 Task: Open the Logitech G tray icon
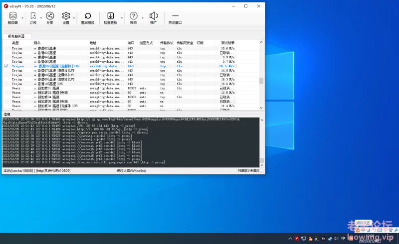[x=323, y=239]
